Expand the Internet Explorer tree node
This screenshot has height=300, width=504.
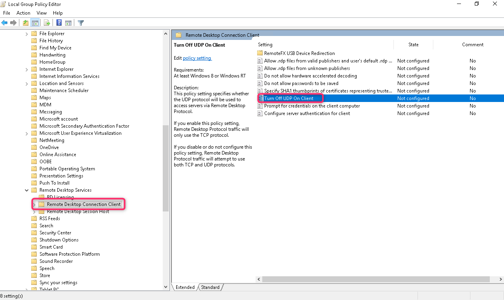pos(27,69)
